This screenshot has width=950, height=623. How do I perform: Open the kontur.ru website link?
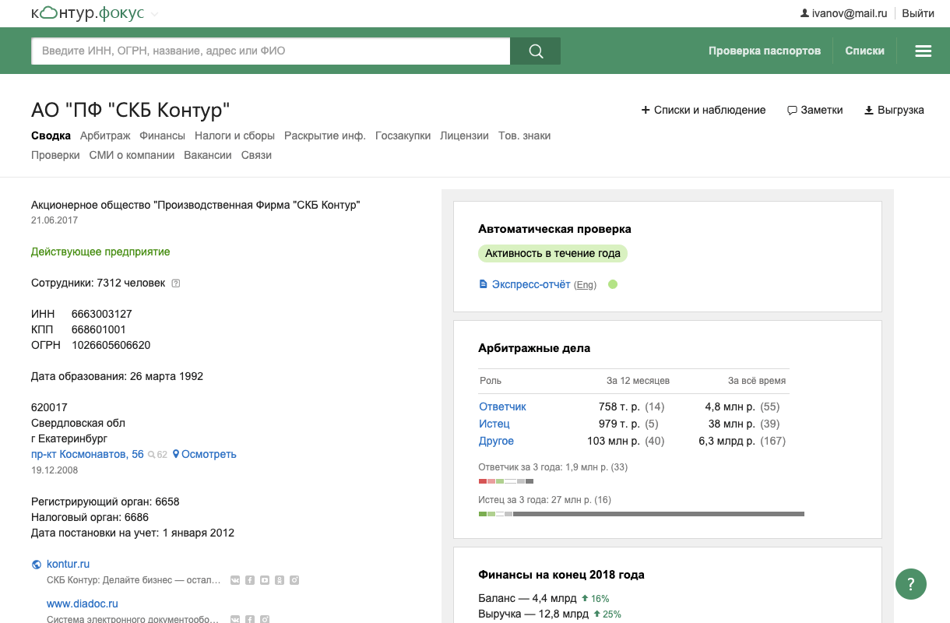[x=69, y=564]
